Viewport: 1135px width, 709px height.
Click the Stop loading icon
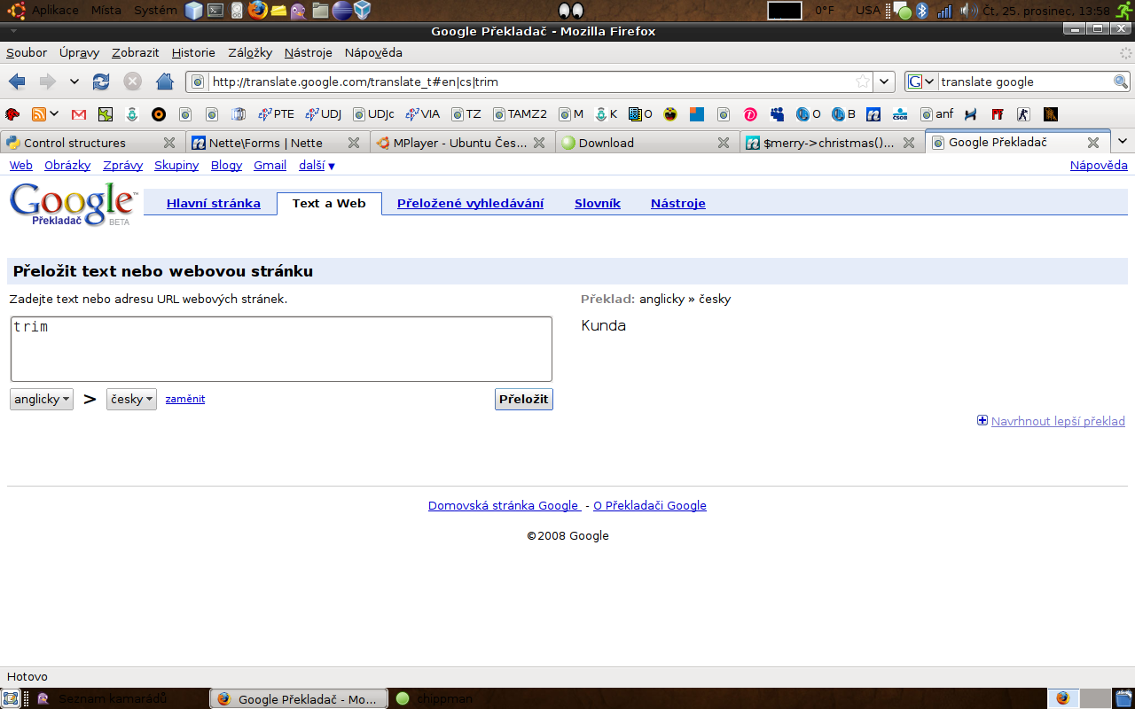coord(132,82)
